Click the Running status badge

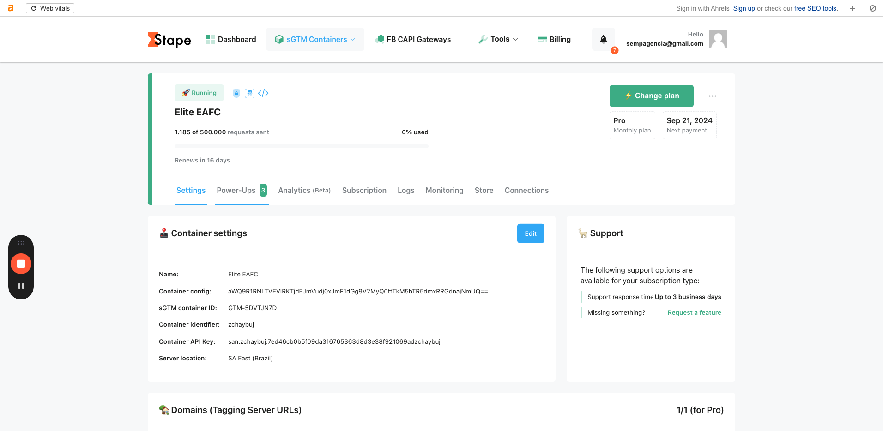[199, 93]
